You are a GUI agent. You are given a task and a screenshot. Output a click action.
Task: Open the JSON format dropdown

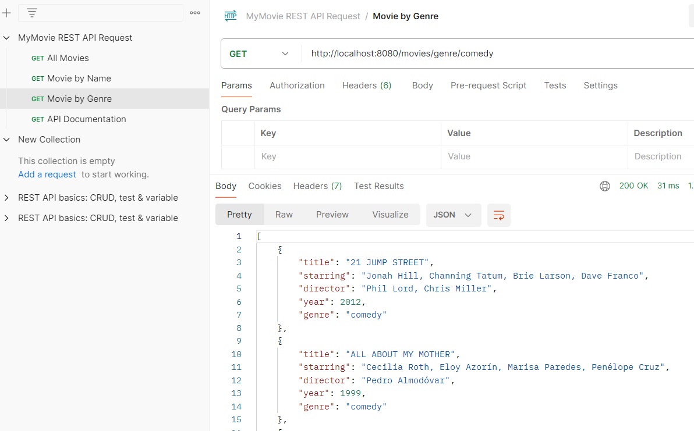point(453,215)
